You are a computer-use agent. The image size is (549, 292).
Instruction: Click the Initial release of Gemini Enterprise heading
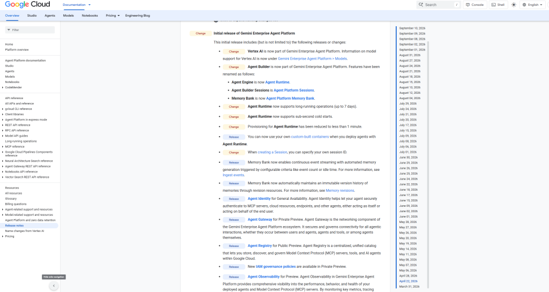(254, 33)
